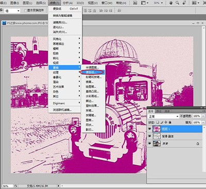
Task: Open the 分析(A) menu
Action: [x=67, y=3]
